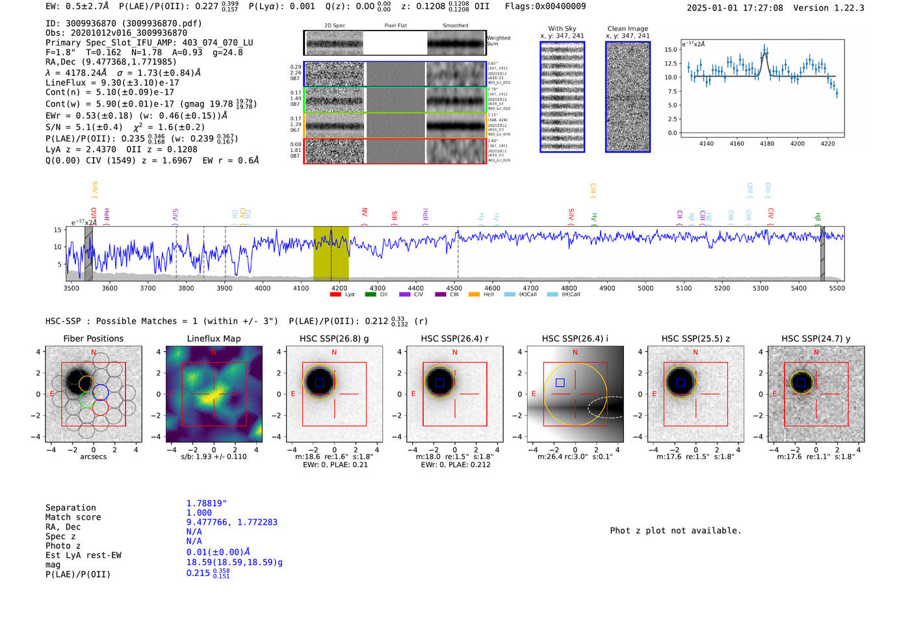This screenshot has width=910, height=619.
Task: Click the blue square marker in y-band image
Action: coord(801,383)
